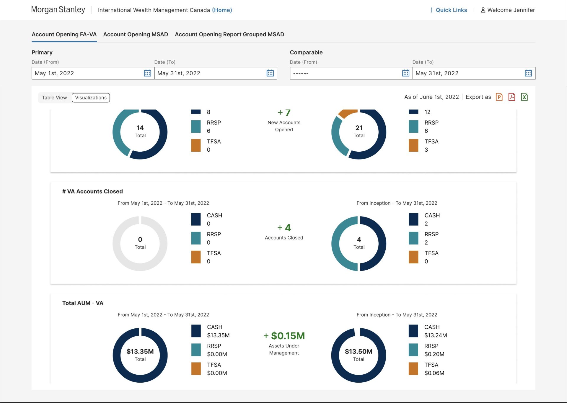This screenshot has height=403, width=567.
Task: Click TFSA swatch in Total AUM May legend
Action: (196, 368)
